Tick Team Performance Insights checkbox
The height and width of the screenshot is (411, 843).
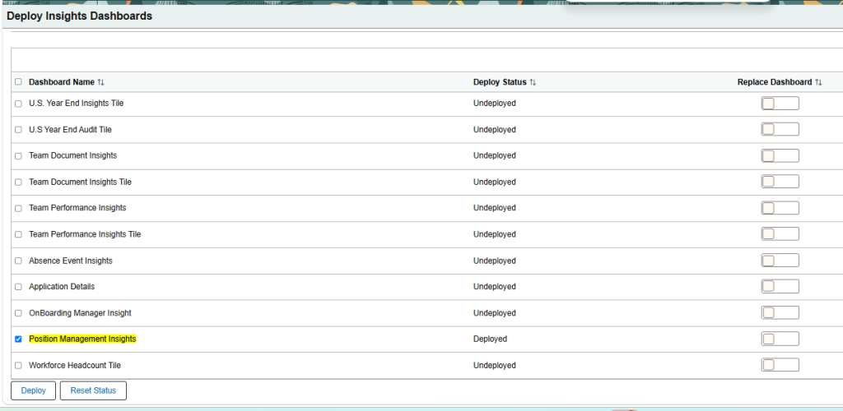pos(18,208)
